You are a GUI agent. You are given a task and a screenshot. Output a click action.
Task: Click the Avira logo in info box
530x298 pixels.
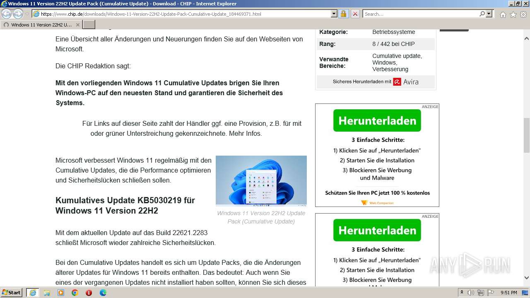[406, 82]
